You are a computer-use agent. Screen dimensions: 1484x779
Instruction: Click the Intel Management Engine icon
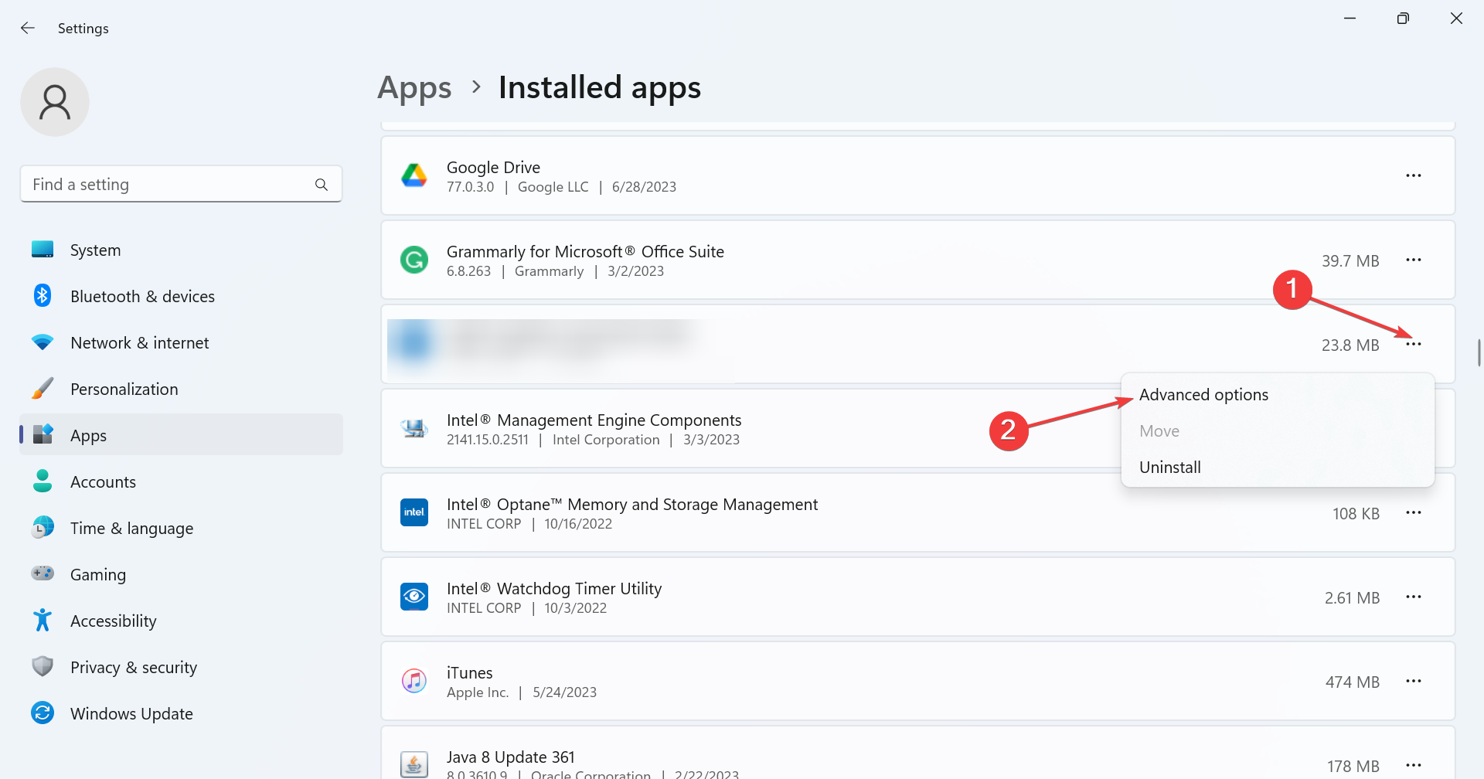point(414,427)
